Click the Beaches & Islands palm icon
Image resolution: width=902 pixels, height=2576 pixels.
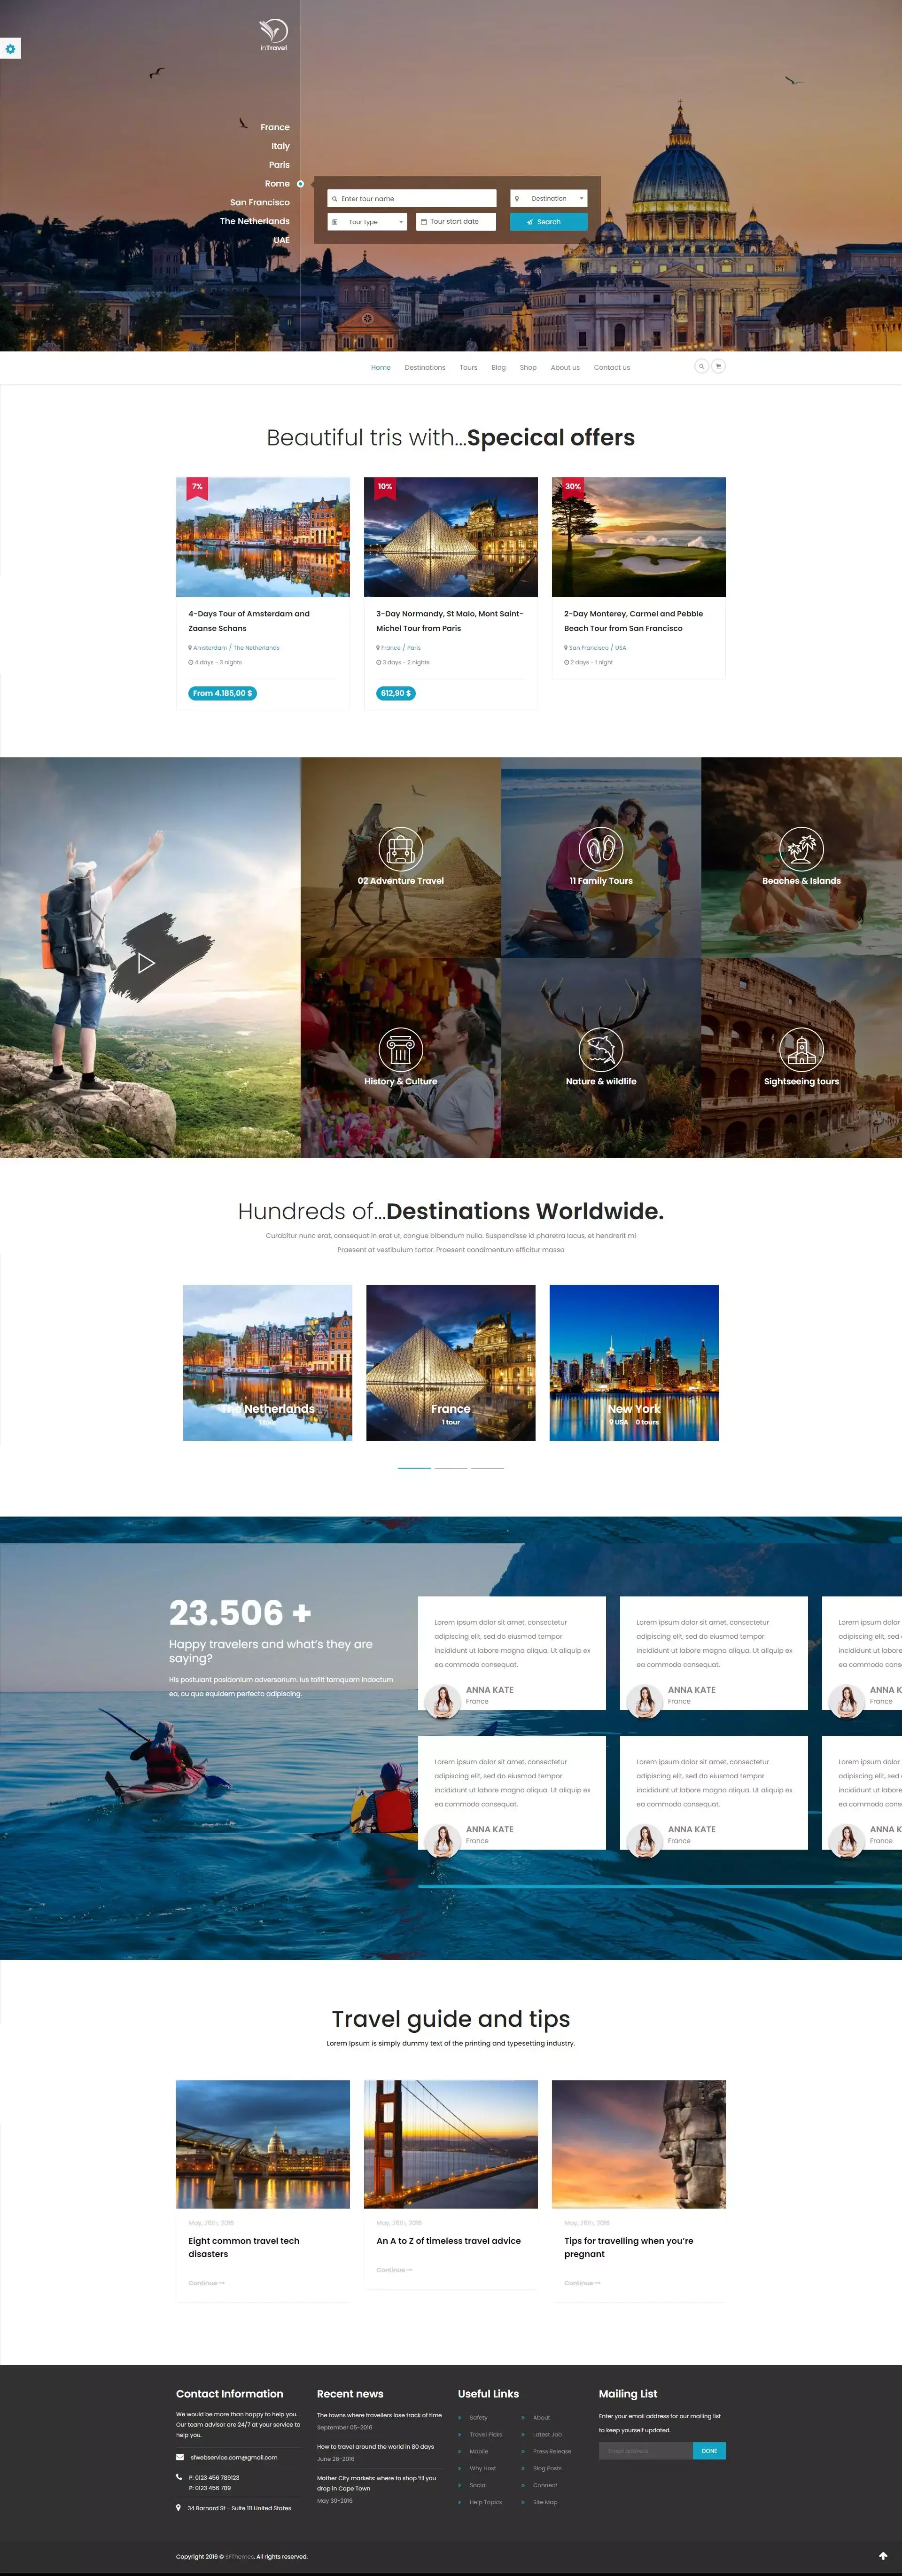(x=801, y=848)
